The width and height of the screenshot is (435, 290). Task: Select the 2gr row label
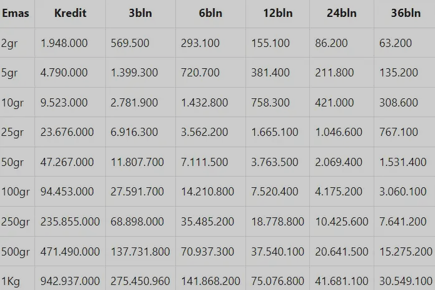tap(9, 43)
